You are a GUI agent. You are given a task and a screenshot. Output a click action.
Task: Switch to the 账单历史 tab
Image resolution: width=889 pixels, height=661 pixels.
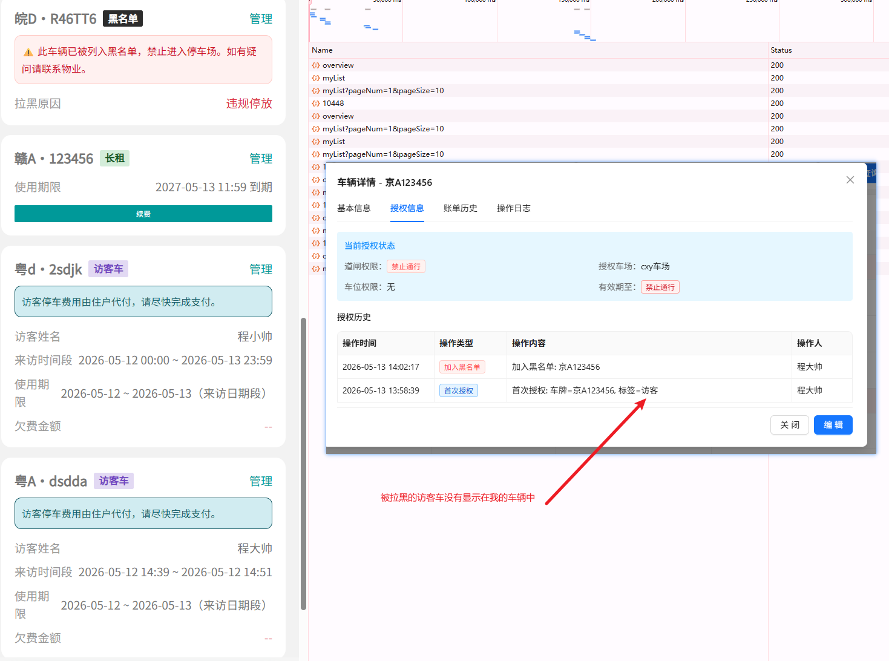click(x=461, y=208)
